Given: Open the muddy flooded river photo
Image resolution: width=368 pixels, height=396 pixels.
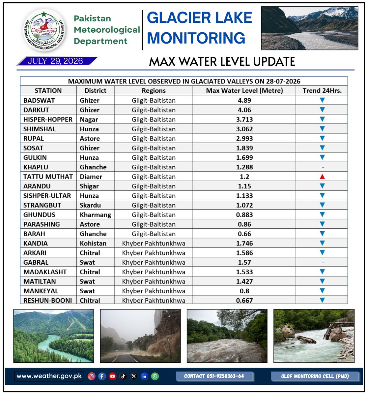Looking at the screenshot, I should coord(227,336).
